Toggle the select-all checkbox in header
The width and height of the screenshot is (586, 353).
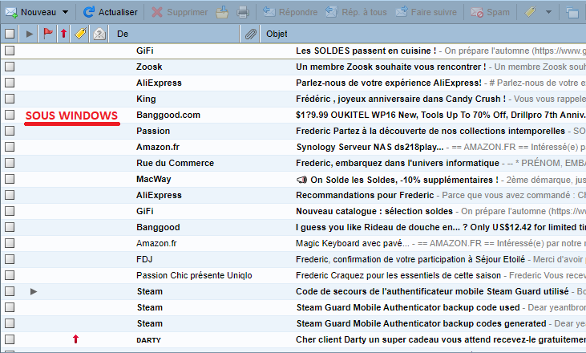pyautogui.click(x=10, y=34)
